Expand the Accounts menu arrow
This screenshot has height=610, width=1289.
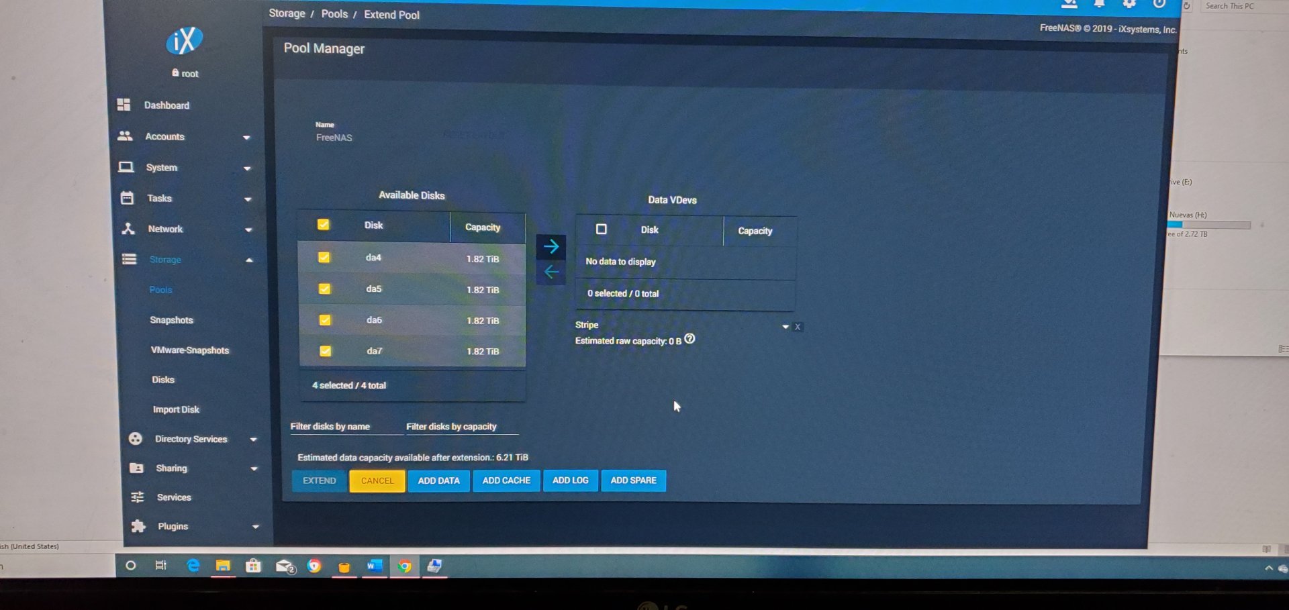(x=246, y=138)
